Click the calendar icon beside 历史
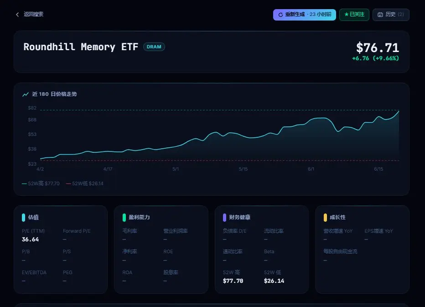This screenshot has height=307, width=425. (380, 15)
